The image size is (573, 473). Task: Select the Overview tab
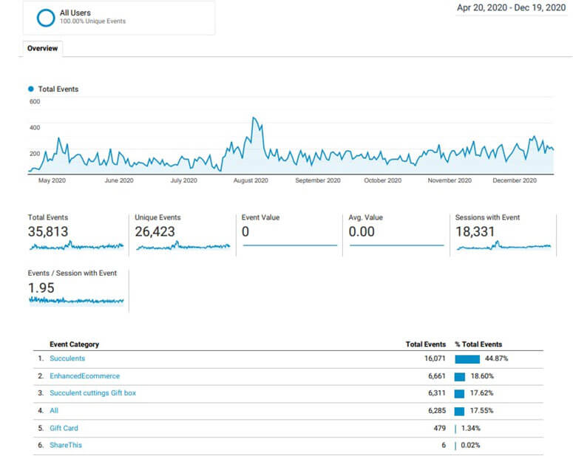click(42, 49)
